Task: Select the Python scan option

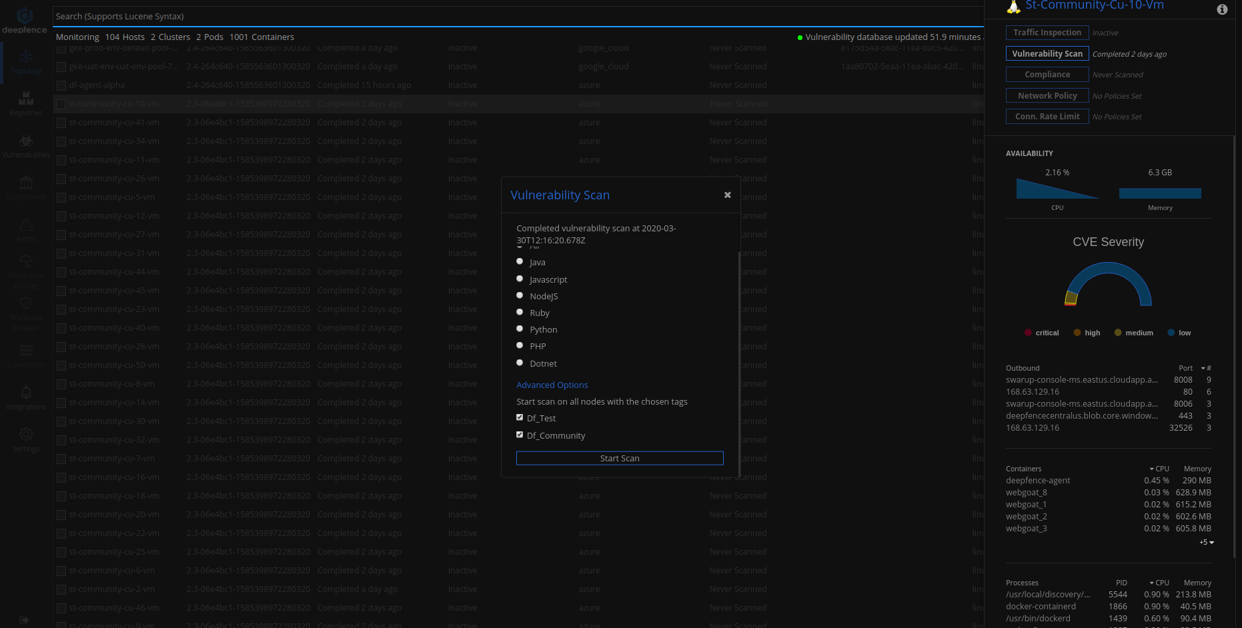Action: pyautogui.click(x=520, y=329)
